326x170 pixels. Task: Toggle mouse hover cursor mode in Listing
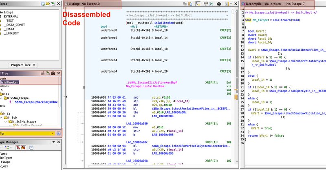click(x=198, y=4)
